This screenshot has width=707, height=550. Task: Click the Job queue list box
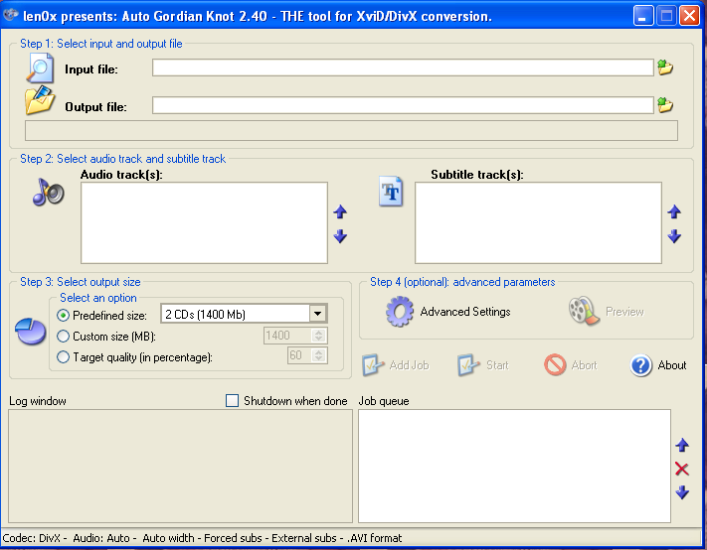point(514,466)
